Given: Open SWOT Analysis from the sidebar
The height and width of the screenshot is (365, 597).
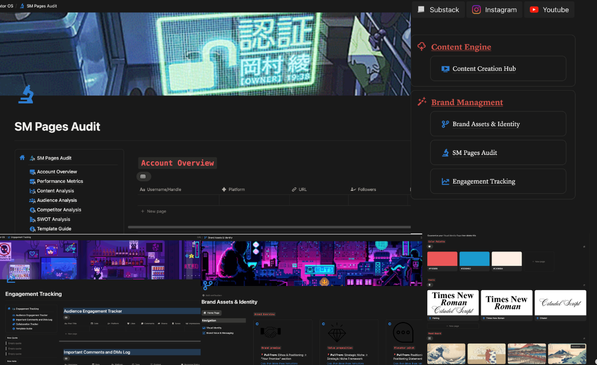Looking at the screenshot, I should coord(53,219).
